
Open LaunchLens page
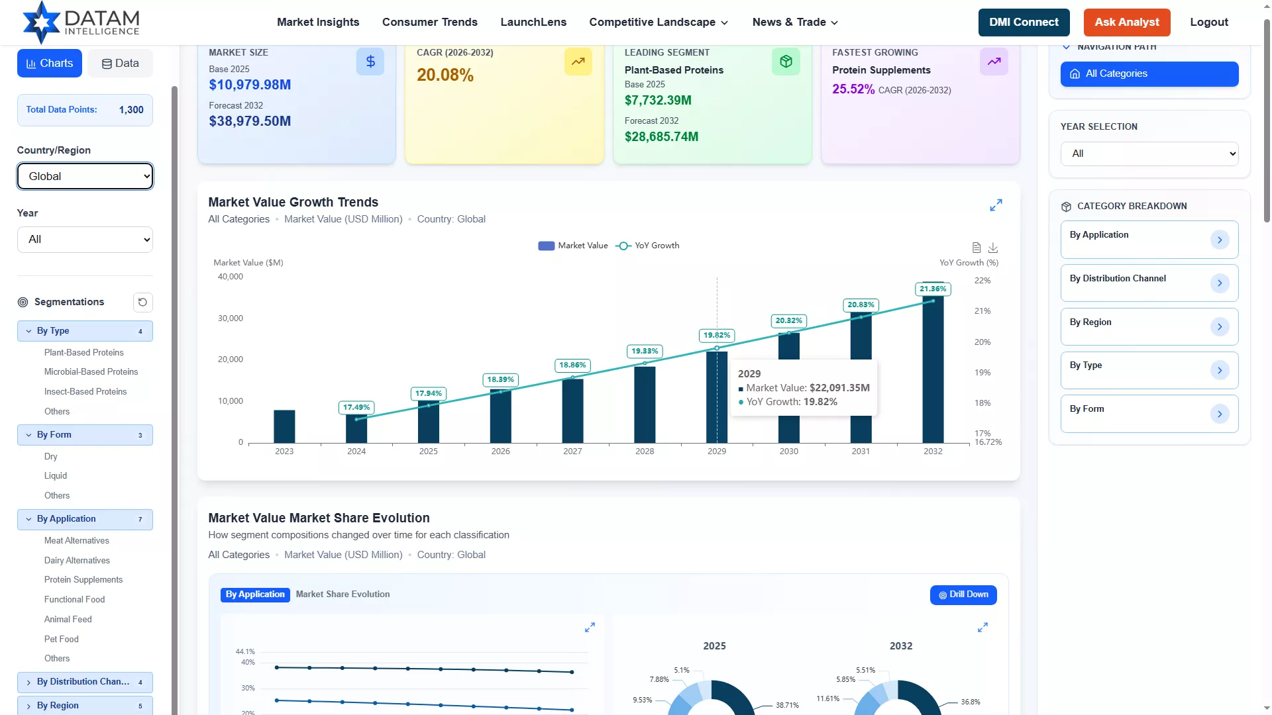pos(533,22)
